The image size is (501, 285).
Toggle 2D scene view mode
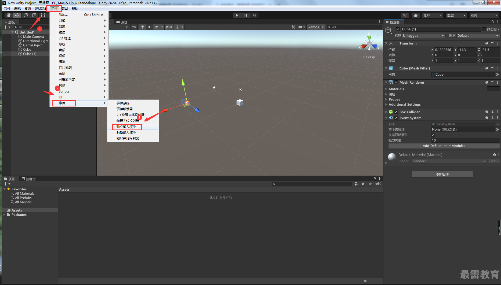(134, 27)
